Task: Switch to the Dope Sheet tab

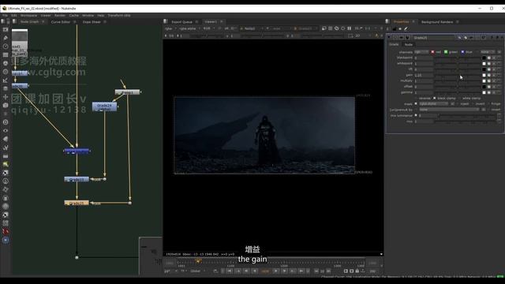Action: coord(92,22)
